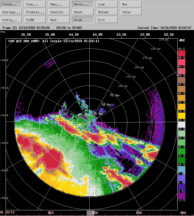Click the '50 km' range ring label

tap(106, 104)
